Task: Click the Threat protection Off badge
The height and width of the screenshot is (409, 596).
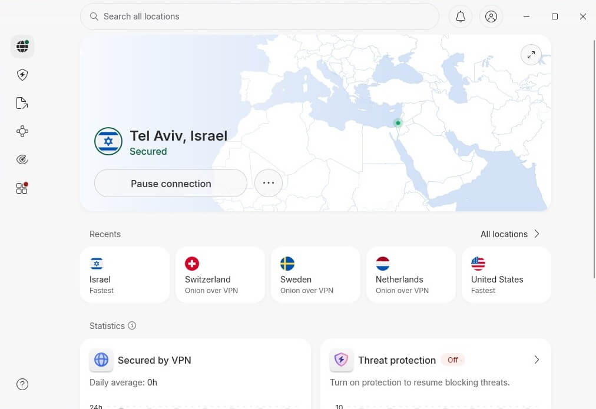Action: (x=453, y=360)
